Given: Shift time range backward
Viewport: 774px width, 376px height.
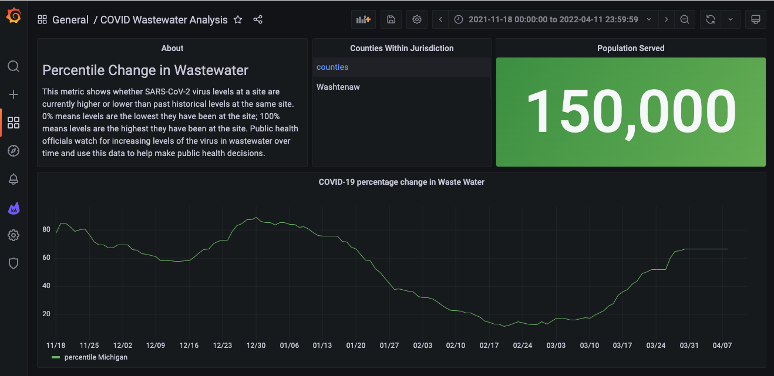Looking at the screenshot, I should (x=440, y=19).
